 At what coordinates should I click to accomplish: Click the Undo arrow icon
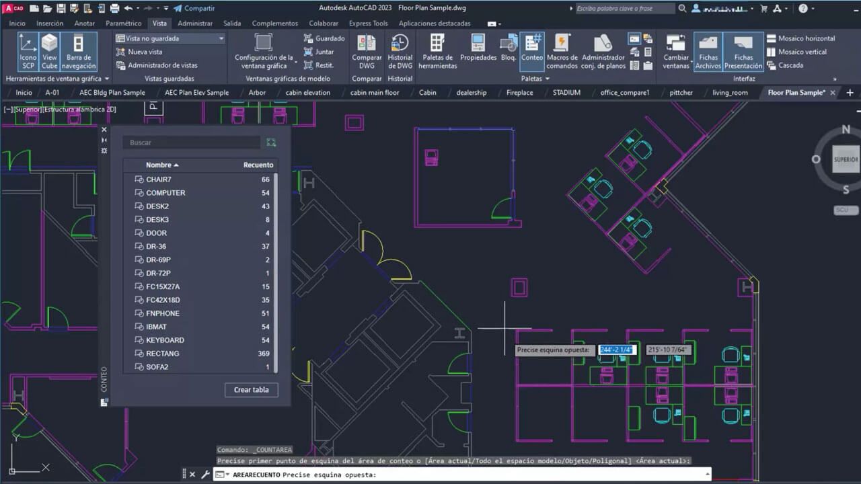pos(128,8)
